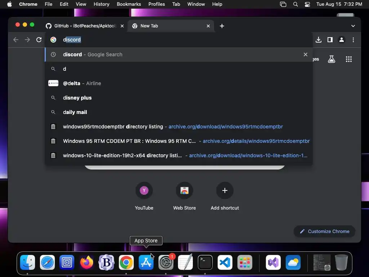The width and height of the screenshot is (369, 277).
Task: Open the Edit menu
Action: pyautogui.click(x=64, y=4)
